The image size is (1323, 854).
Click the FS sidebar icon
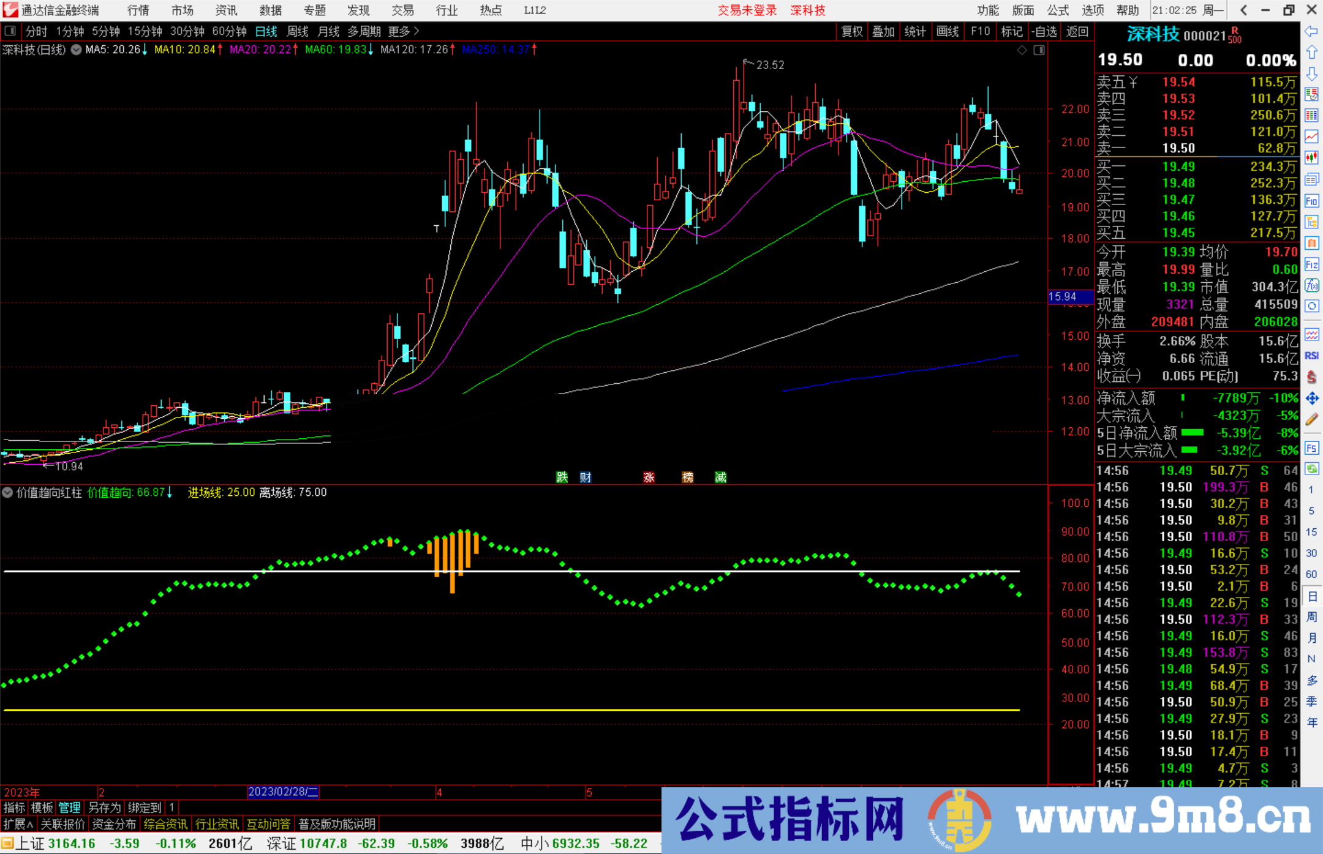(1311, 448)
